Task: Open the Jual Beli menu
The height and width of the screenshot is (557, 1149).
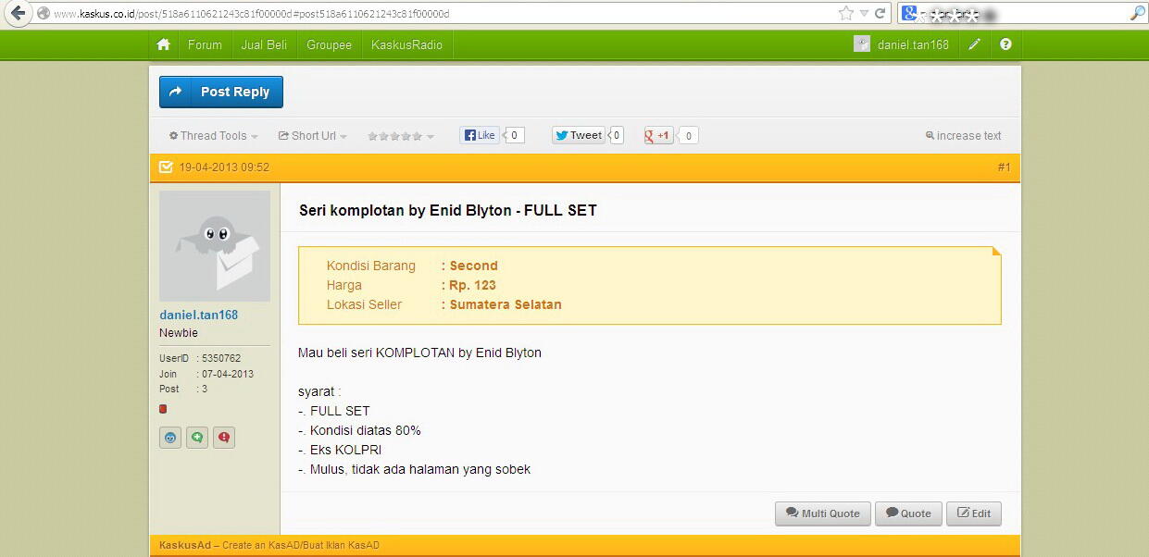Action: point(264,44)
